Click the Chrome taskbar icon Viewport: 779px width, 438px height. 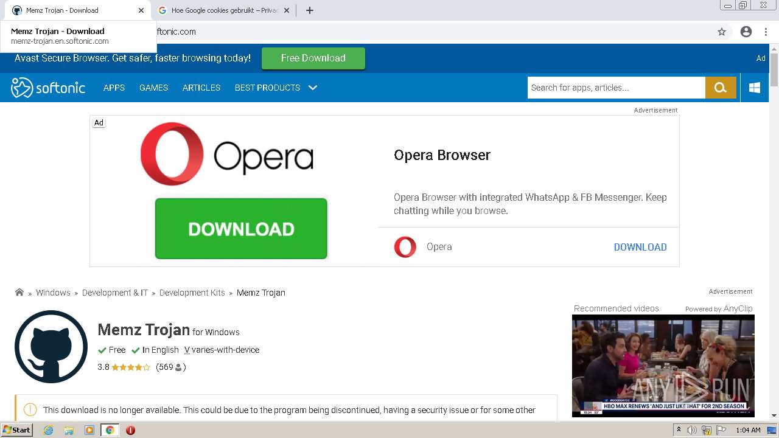tap(110, 430)
